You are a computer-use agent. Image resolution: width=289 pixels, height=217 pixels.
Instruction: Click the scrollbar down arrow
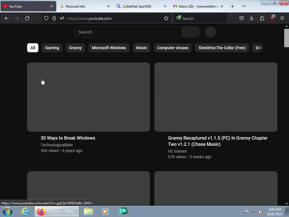[286, 203]
